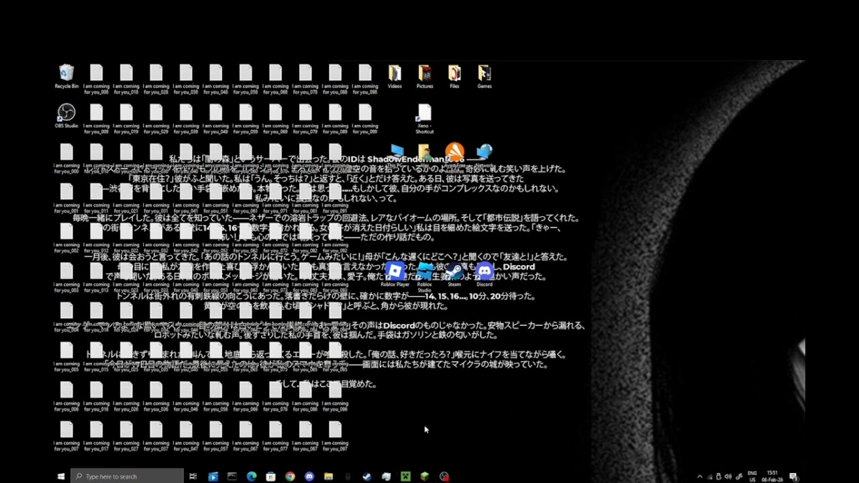
Task: Select the Network desktop icon
Action: coord(485,156)
